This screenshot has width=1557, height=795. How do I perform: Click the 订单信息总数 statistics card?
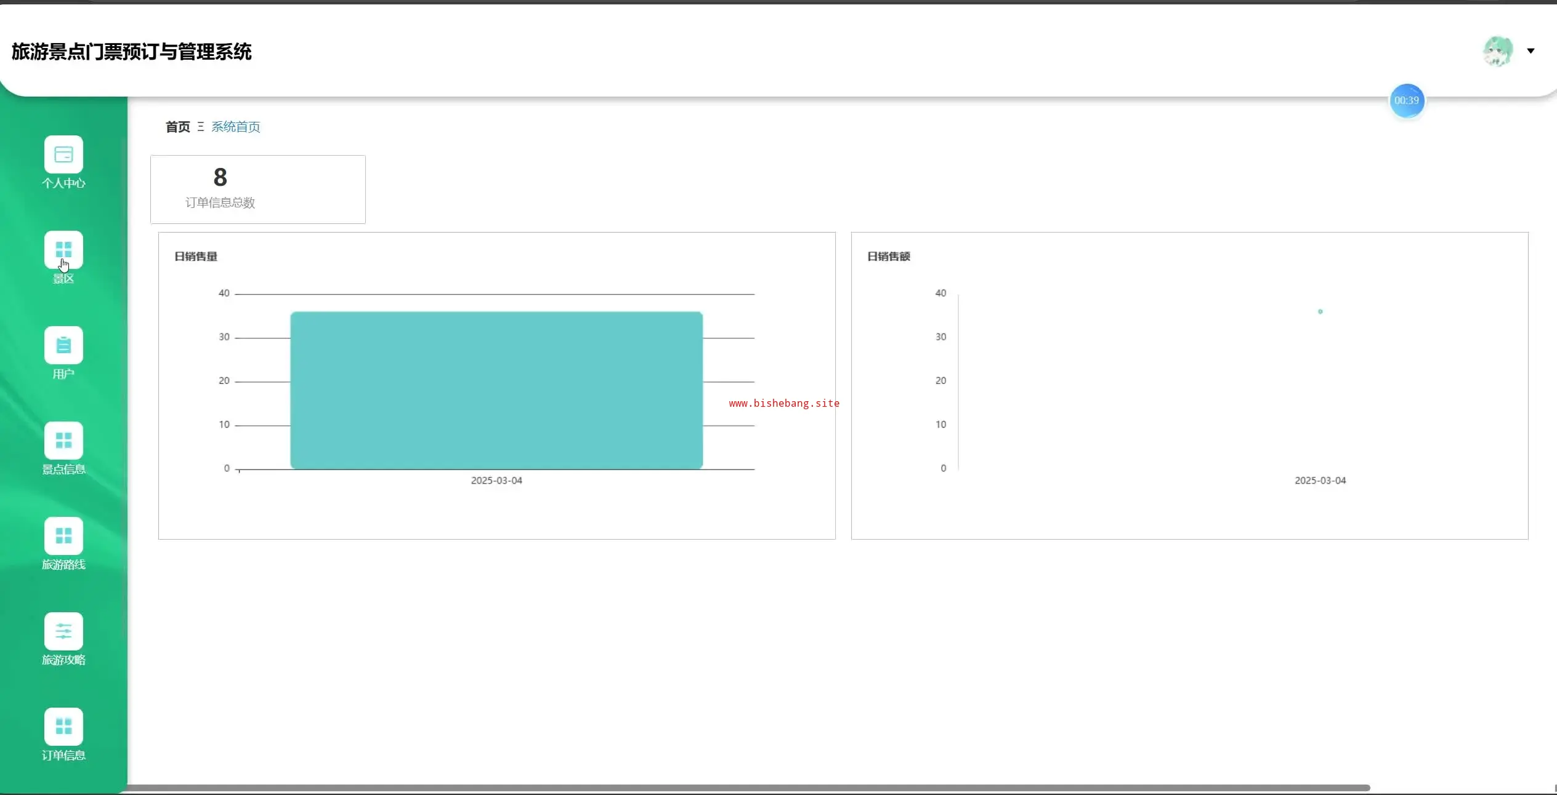pyautogui.click(x=257, y=190)
